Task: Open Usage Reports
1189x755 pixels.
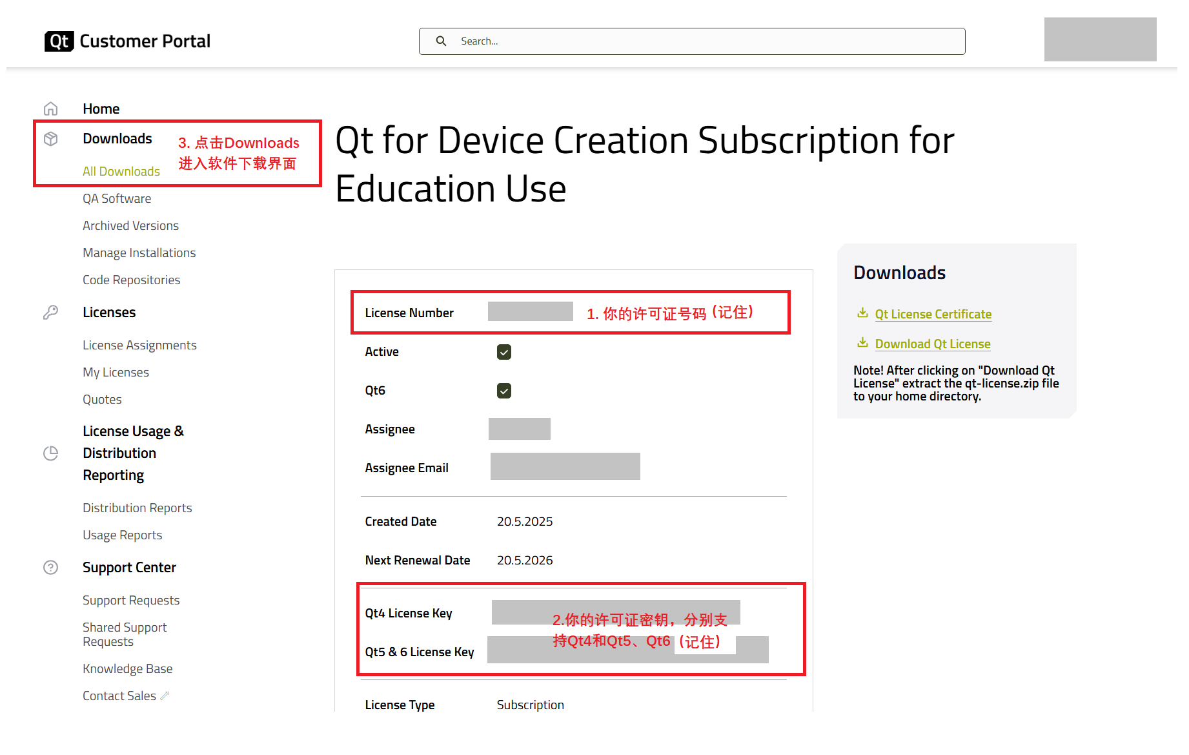Action: coord(122,535)
